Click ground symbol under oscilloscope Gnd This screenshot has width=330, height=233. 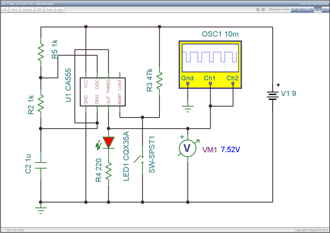tap(188, 108)
